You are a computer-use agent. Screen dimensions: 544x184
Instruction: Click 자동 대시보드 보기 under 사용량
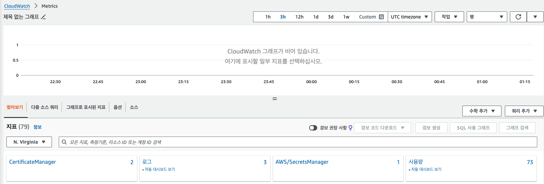426,170
